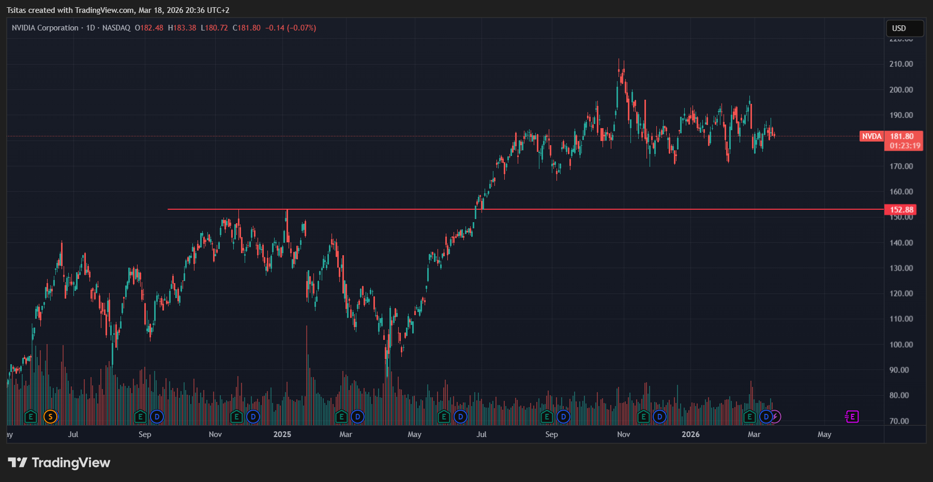
Task: Click the open value O182.48
Action: (x=149, y=28)
